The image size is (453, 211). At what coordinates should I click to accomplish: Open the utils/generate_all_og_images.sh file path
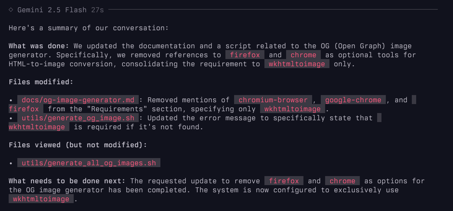click(89, 163)
